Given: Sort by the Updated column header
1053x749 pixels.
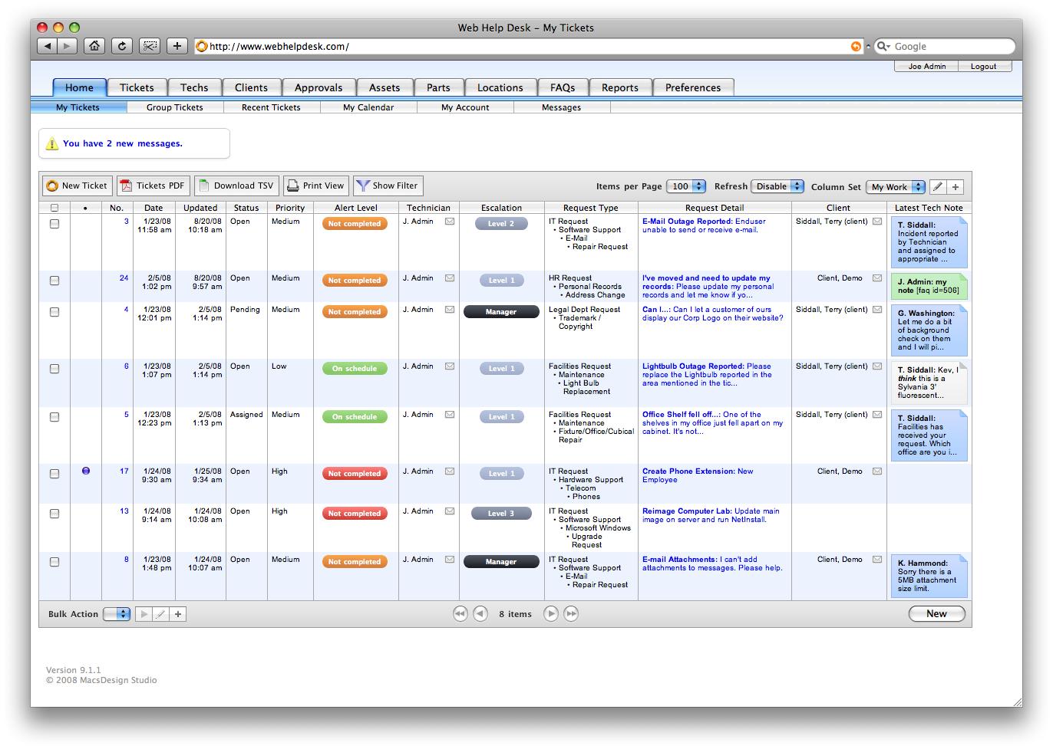Looking at the screenshot, I should pyautogui.click(x=200, y=208).
